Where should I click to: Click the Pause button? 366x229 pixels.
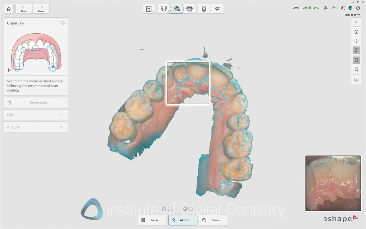152,220
